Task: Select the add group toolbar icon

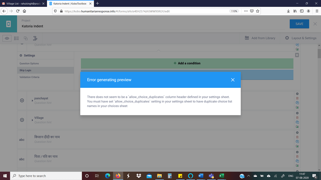Action: pyautogui.click(x=35, y=38)
